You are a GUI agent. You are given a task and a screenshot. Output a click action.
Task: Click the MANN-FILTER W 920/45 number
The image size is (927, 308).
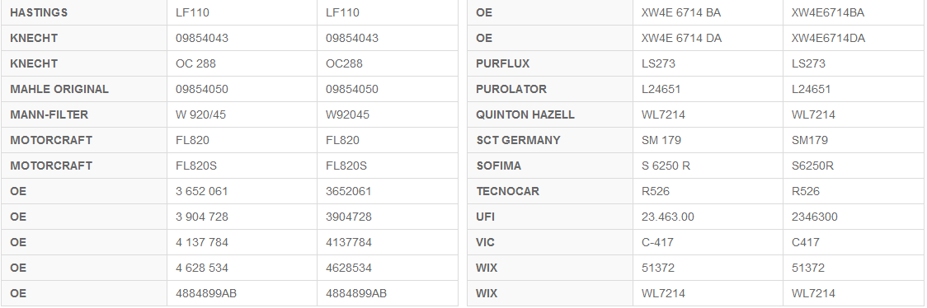pyautogui.click(x=200, y=115)
